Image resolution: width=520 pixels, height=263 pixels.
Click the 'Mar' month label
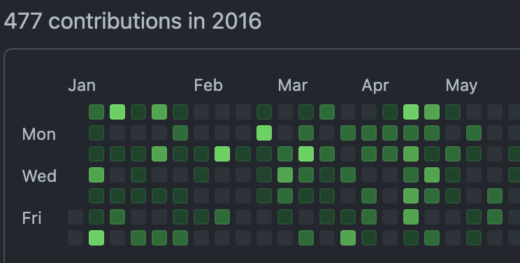(292, 85)
